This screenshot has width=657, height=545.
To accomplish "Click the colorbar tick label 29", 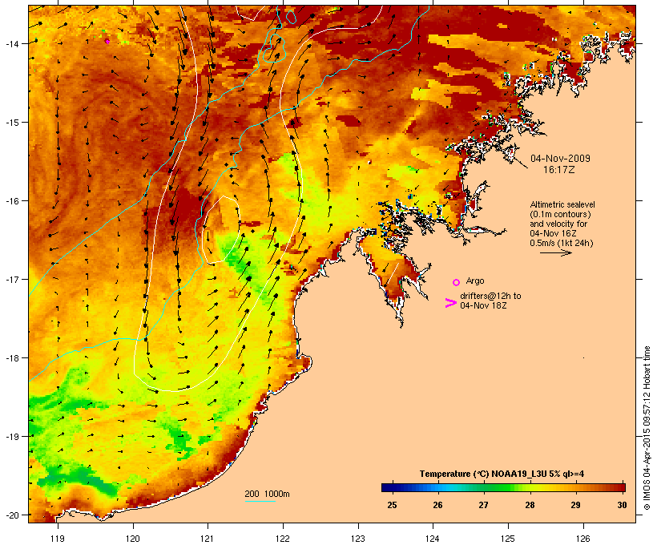I will (x=576, y=505).
